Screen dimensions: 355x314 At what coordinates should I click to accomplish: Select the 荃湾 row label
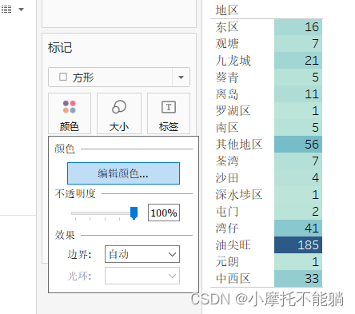(227, 161)
